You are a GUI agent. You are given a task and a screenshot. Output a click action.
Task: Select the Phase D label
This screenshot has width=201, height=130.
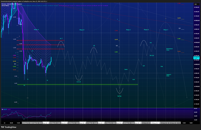[x=146, y=30]
